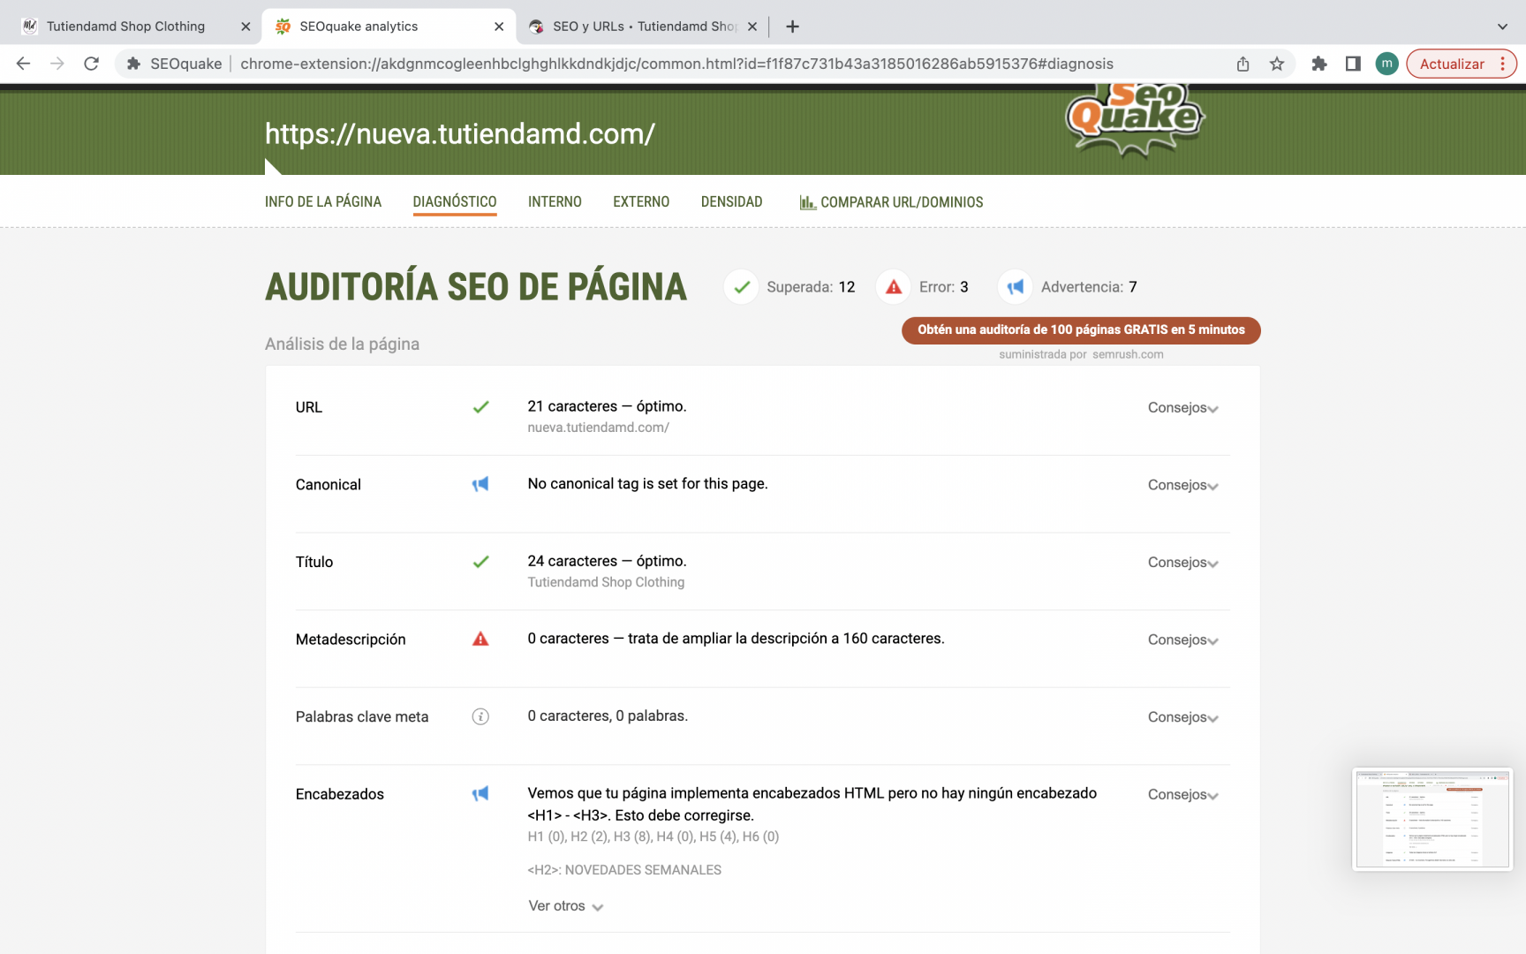1526x954 pixels.
Task: Click the info icon in Palabras clave meta row
Action: (x=480, y=716)
